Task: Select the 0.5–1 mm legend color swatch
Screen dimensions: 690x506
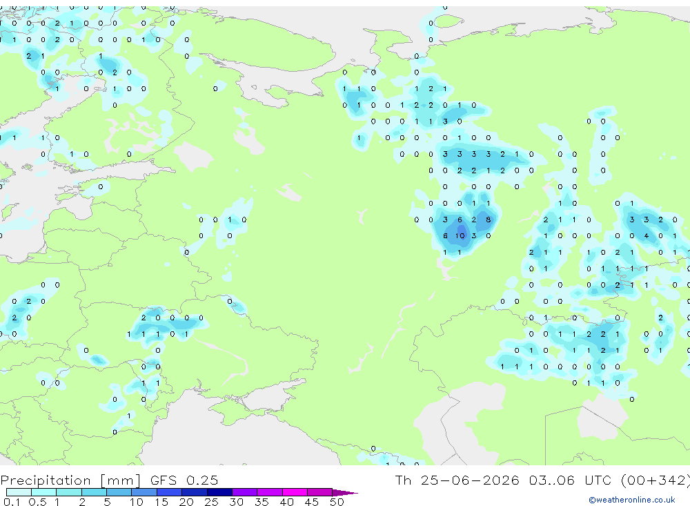Action: (44, 492)
